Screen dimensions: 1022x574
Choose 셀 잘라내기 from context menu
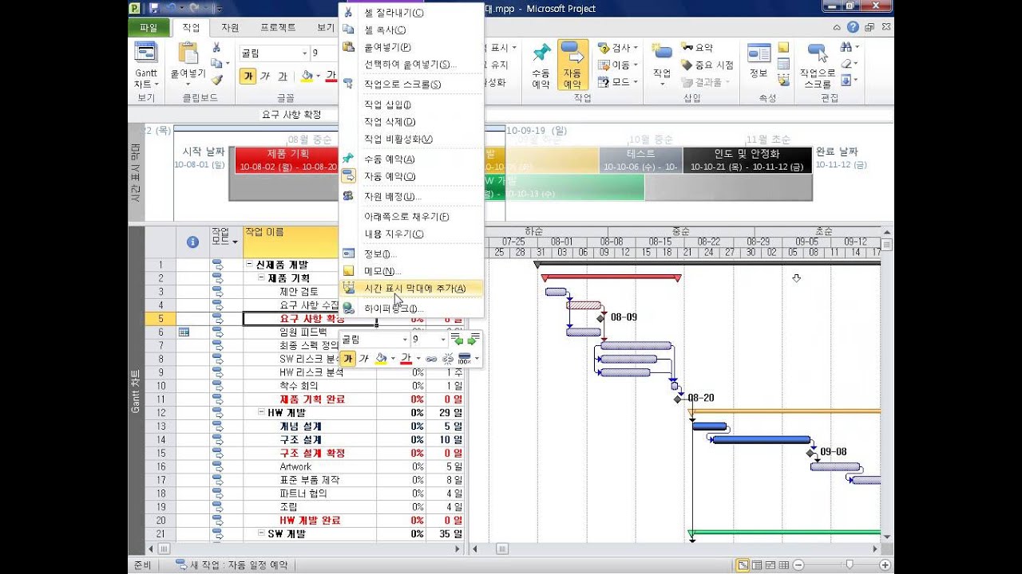click(412, 12)
